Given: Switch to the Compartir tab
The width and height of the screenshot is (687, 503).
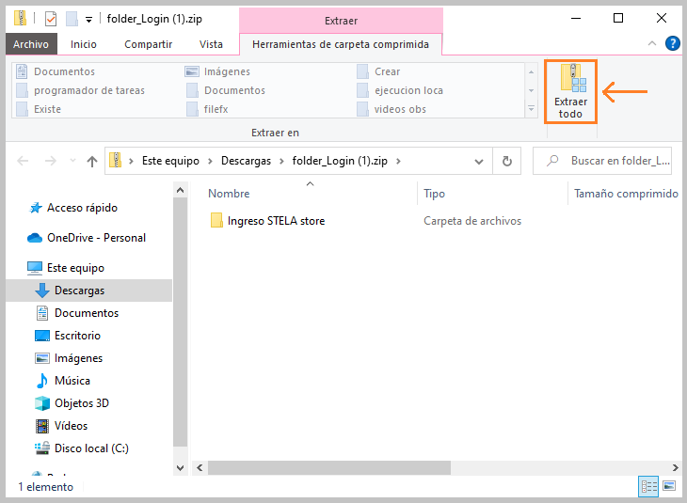Looking at the screenshot, I should 148,44.
